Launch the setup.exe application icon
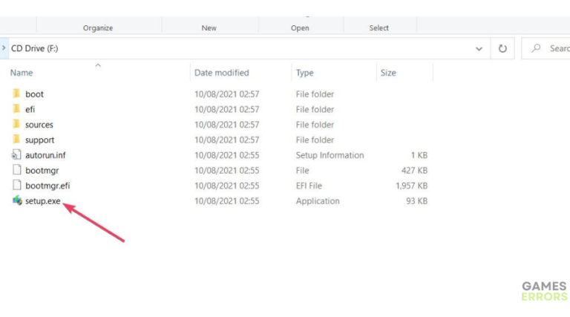 tap(17, 200)
